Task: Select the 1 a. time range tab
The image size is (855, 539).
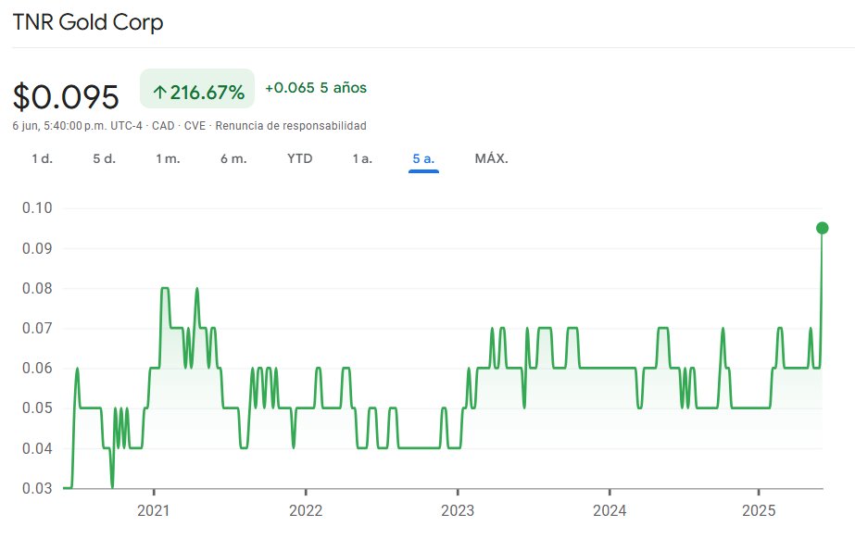Action: pos(362,158)
